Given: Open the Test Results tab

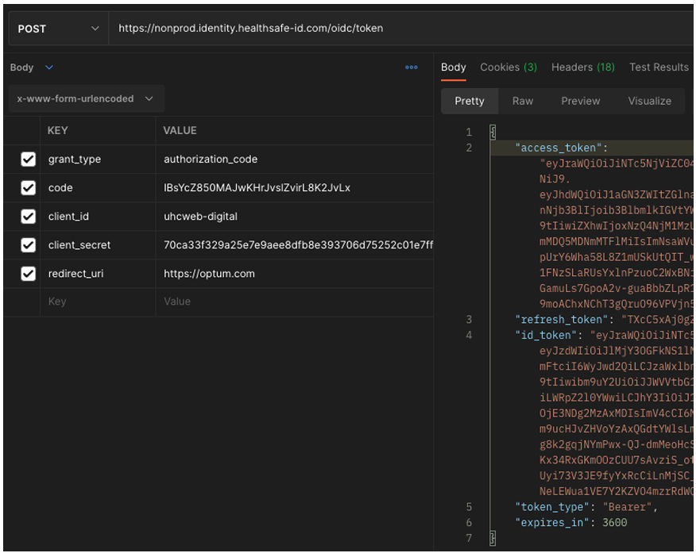Looking at the screenshot, I should [659, 67].
